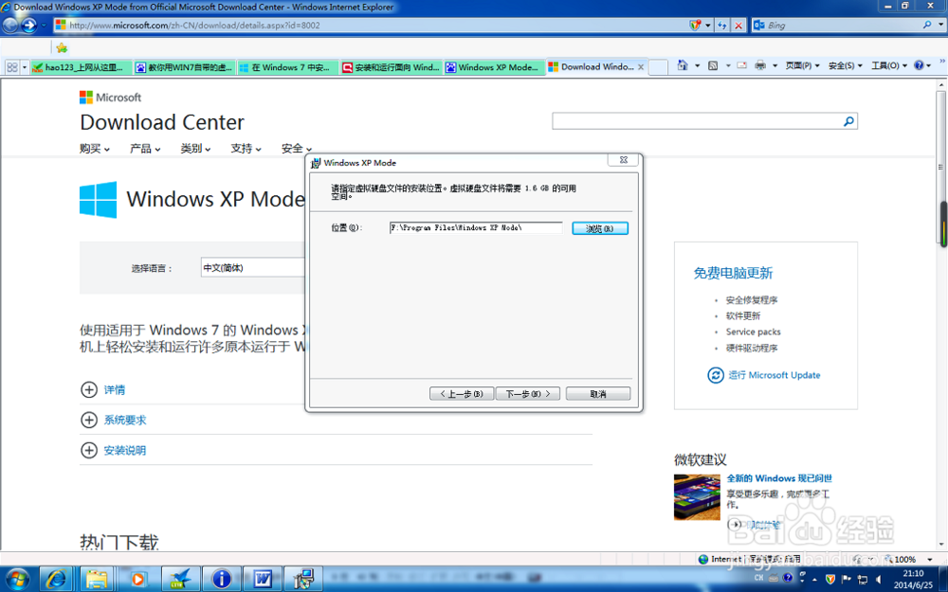This screenshot has width=948, height=592.
Task: Switch to the 教你用WIN7自带的虚 tab
Action: pos(184,67)
